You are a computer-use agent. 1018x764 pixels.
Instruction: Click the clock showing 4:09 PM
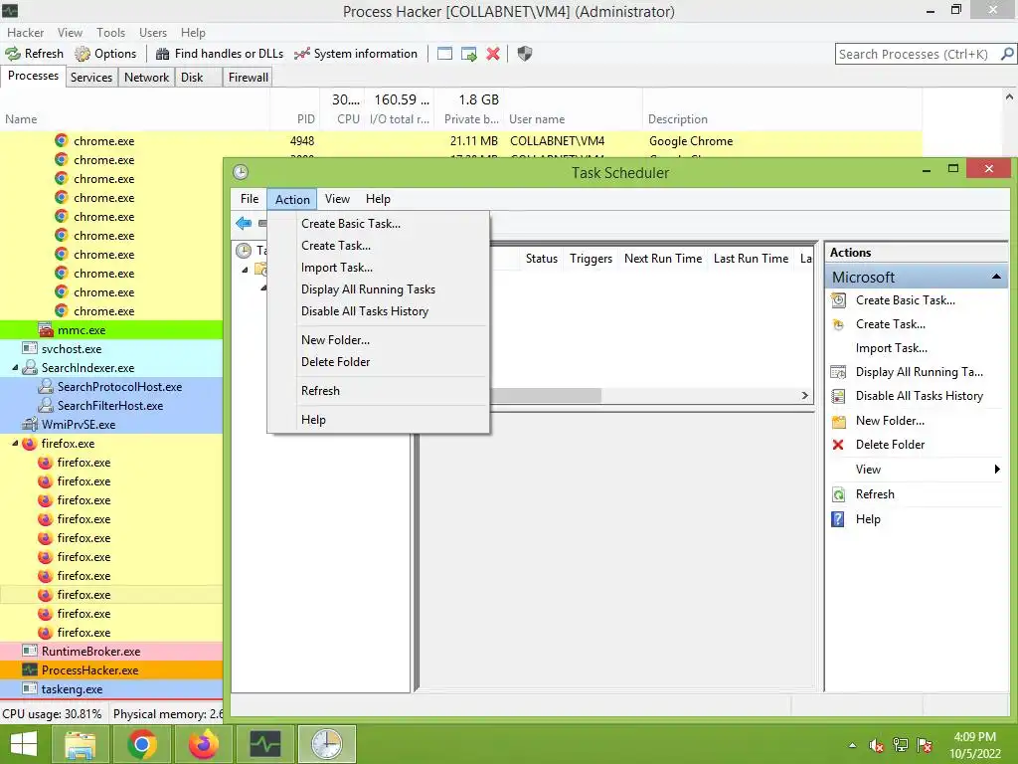(974, 745)
